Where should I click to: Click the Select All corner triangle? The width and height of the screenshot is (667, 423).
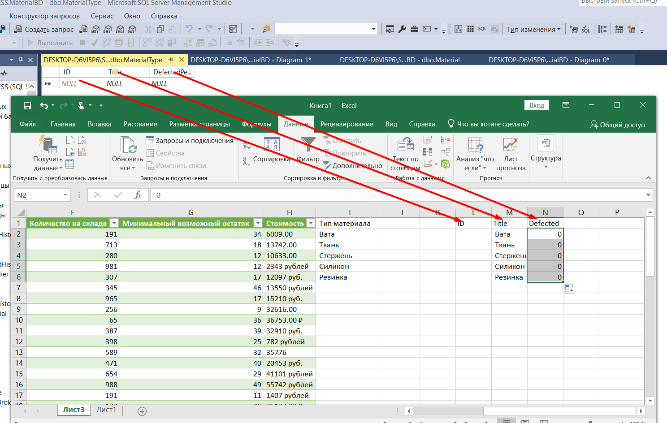point(21,212)
